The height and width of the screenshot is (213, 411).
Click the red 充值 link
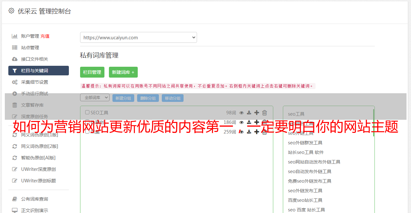45,36
